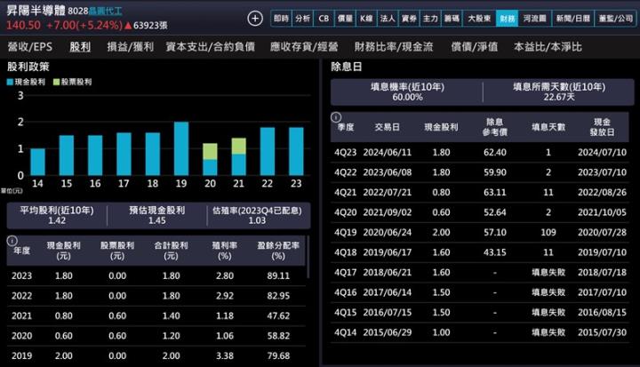Click 殖利率(2023Q4已配息) value 1.03

coord(257,221)
